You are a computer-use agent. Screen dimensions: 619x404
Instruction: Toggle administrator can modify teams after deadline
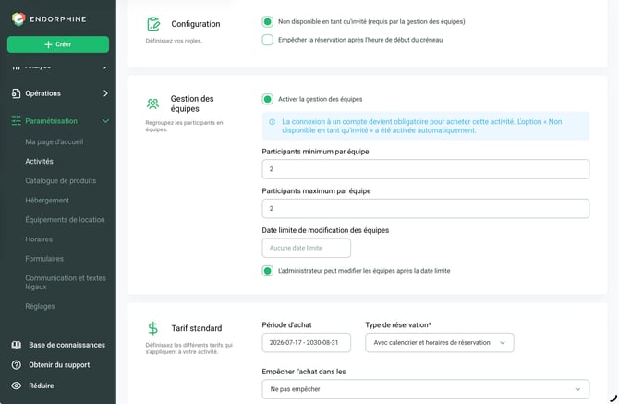pos(267,271)
